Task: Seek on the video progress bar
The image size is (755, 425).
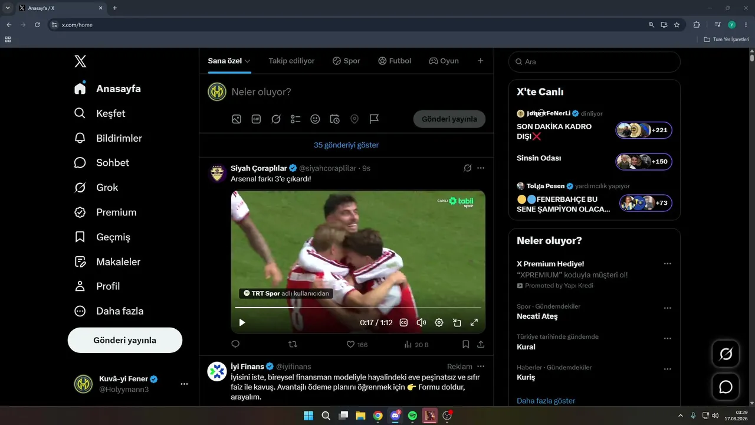Action: click(x=358, y=308)
